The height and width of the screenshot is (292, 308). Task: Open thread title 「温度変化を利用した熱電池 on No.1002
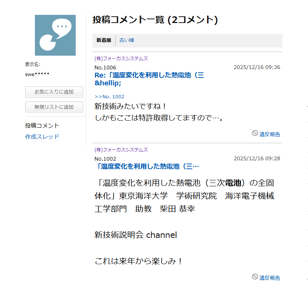point(147,166)
